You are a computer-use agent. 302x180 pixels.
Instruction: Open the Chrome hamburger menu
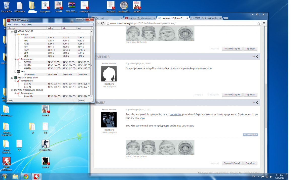click(264, 23)
